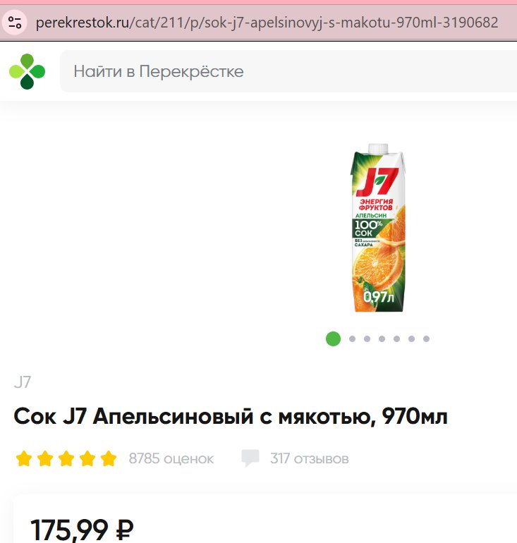Click the site information icon in address bar
Screen dimensions: 517x543
coord(15,23)
